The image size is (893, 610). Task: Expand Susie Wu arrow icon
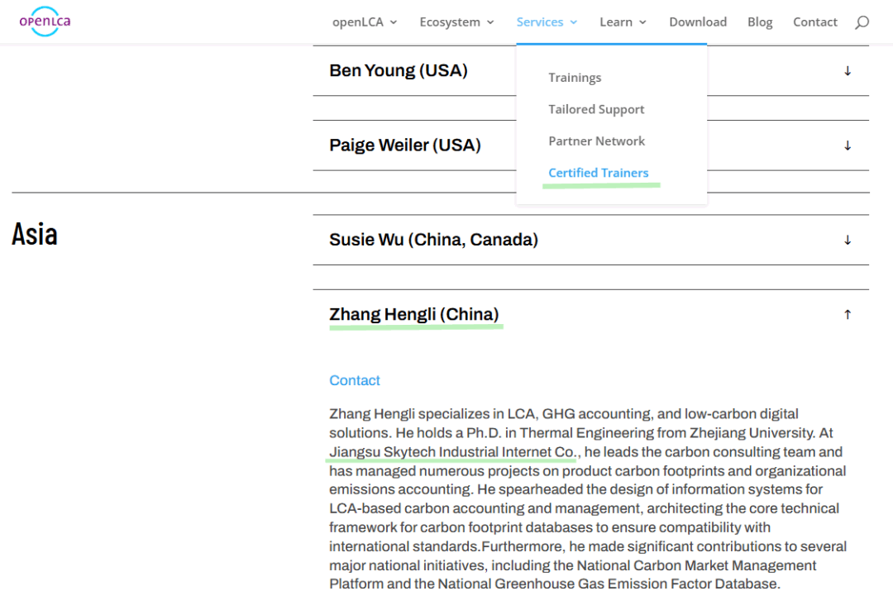click(848, 240)
